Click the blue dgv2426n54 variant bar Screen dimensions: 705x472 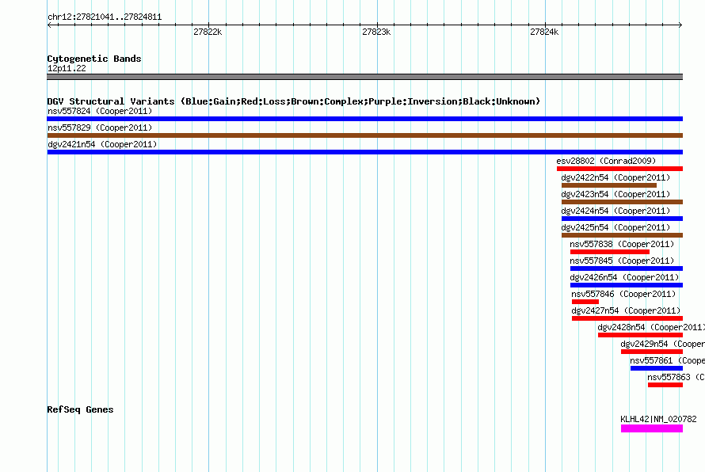(x=627, y=285)
